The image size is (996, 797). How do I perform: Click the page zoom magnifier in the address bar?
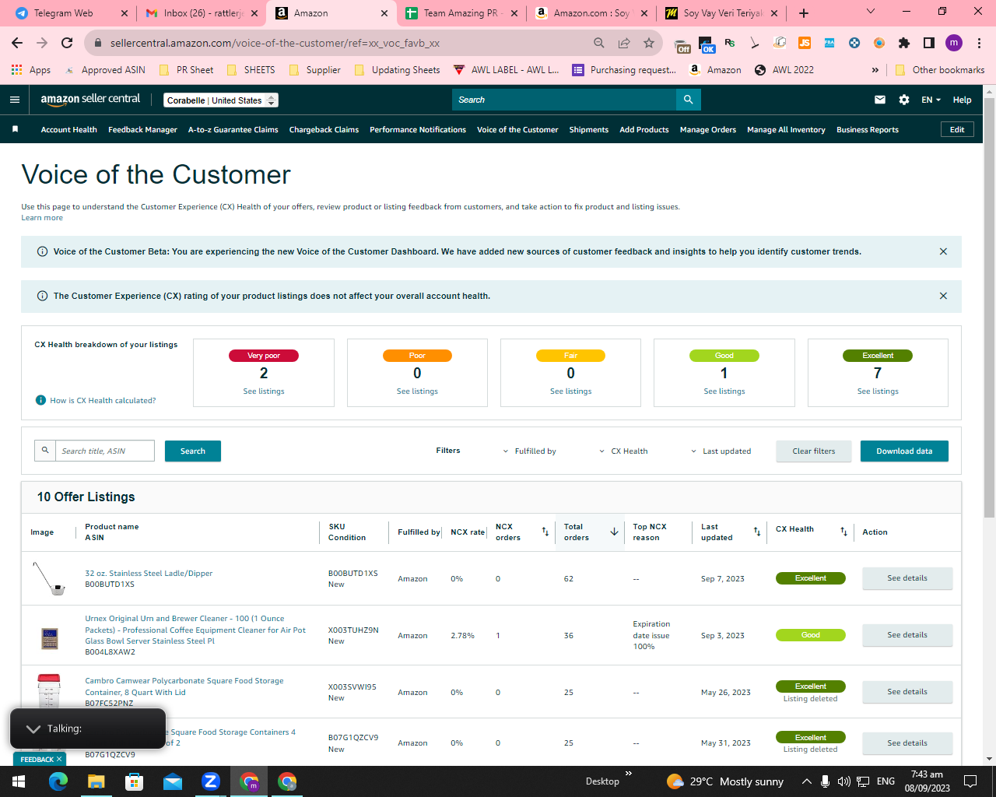pos(598,43)
